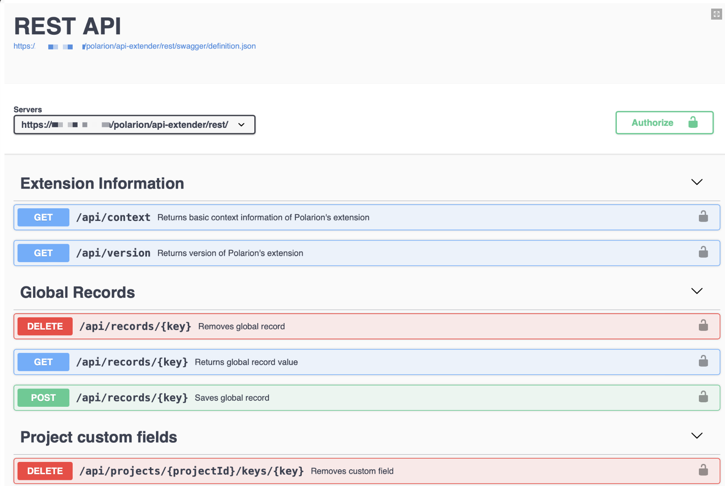
Task: Expand the GET /api/records/{key} method badge
Action: (x=43, y=362)
